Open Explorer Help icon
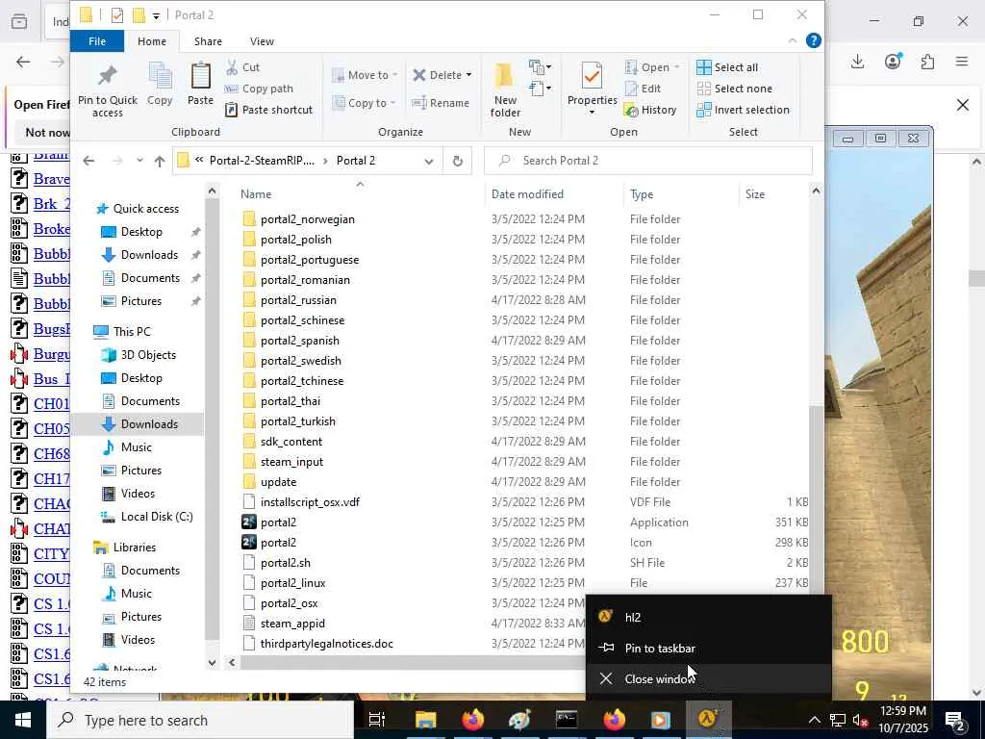Viewport: 985px width, 739px height. [814, 40]
